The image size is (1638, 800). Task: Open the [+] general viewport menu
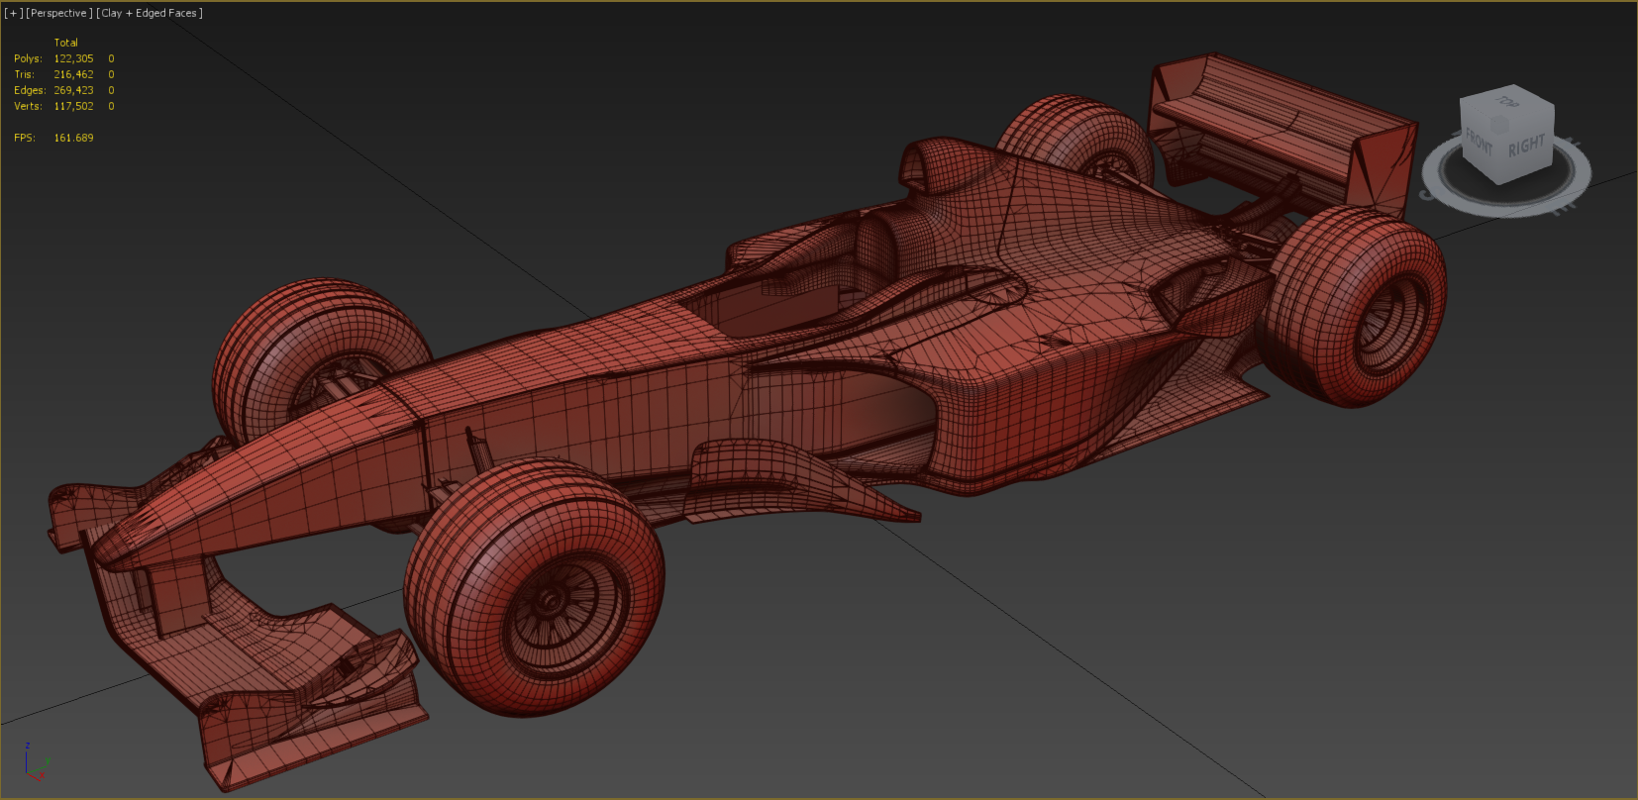14,13
